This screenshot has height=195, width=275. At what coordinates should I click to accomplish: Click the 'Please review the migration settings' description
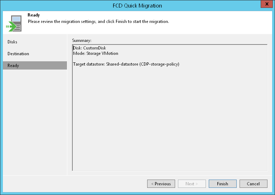coord(98,22)
